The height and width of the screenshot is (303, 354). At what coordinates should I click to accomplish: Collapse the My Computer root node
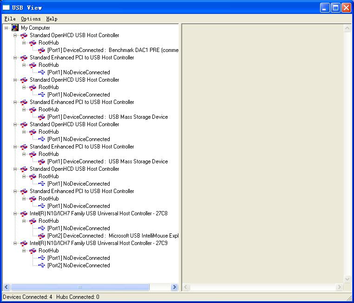[x=7, y=28]
